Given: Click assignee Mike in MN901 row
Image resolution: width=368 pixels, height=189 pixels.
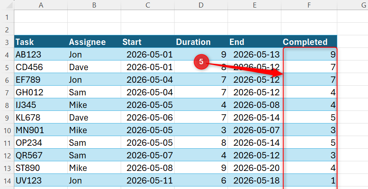Looking at the screenshot, I should tap(94, 130).
